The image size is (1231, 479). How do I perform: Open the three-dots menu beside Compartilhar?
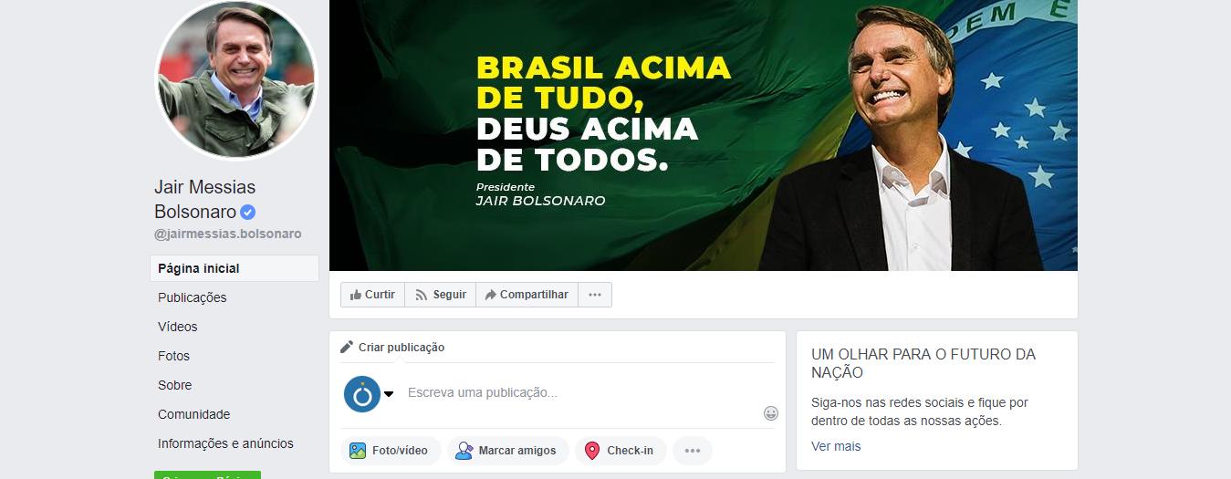[x=595, y=295]
